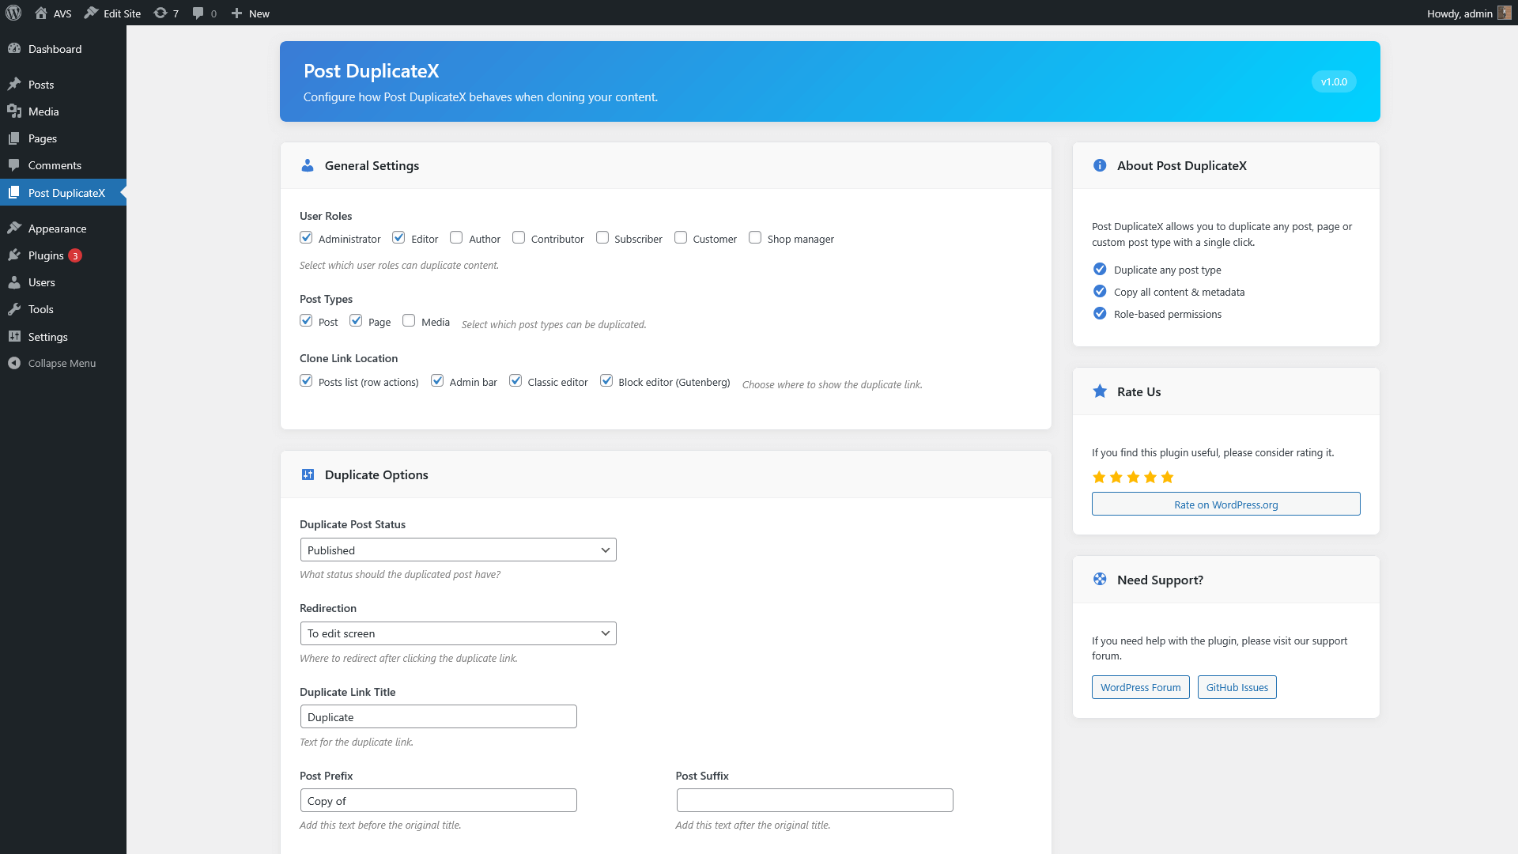Click the Dashboard gauge icon

(x=14, y=49)
